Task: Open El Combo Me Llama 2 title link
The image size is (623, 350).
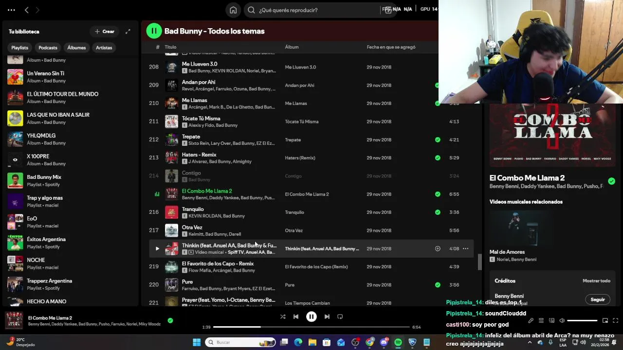Action: click(527, 178)
